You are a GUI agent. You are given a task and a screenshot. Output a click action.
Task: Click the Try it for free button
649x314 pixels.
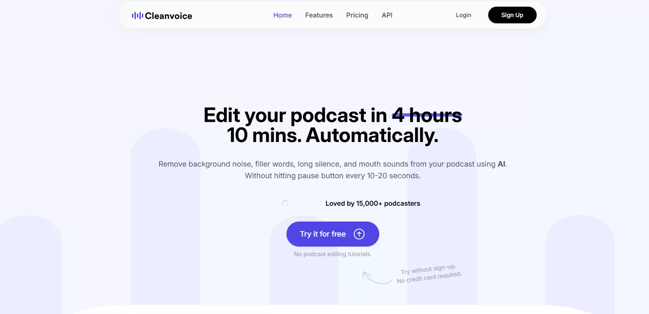322,234
